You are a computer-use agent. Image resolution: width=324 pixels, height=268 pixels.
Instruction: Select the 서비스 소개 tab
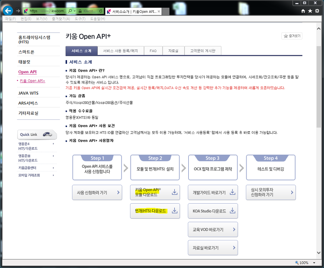81,51
